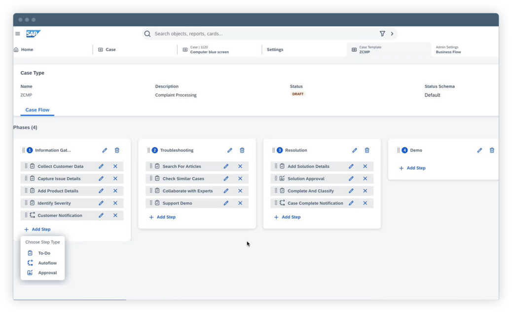This screenshot has height=313, width=512.
Task: Click Add Step under Troubleshooting
Action: pos(163,217)
